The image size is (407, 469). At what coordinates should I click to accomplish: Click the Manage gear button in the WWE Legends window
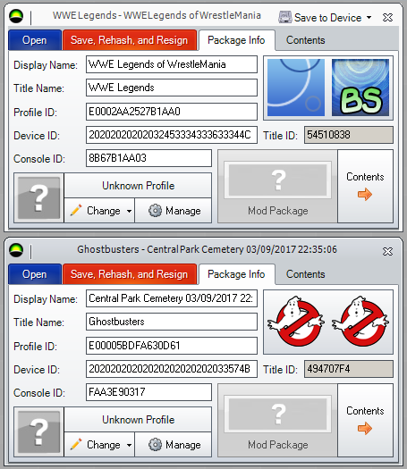(174, 211)
